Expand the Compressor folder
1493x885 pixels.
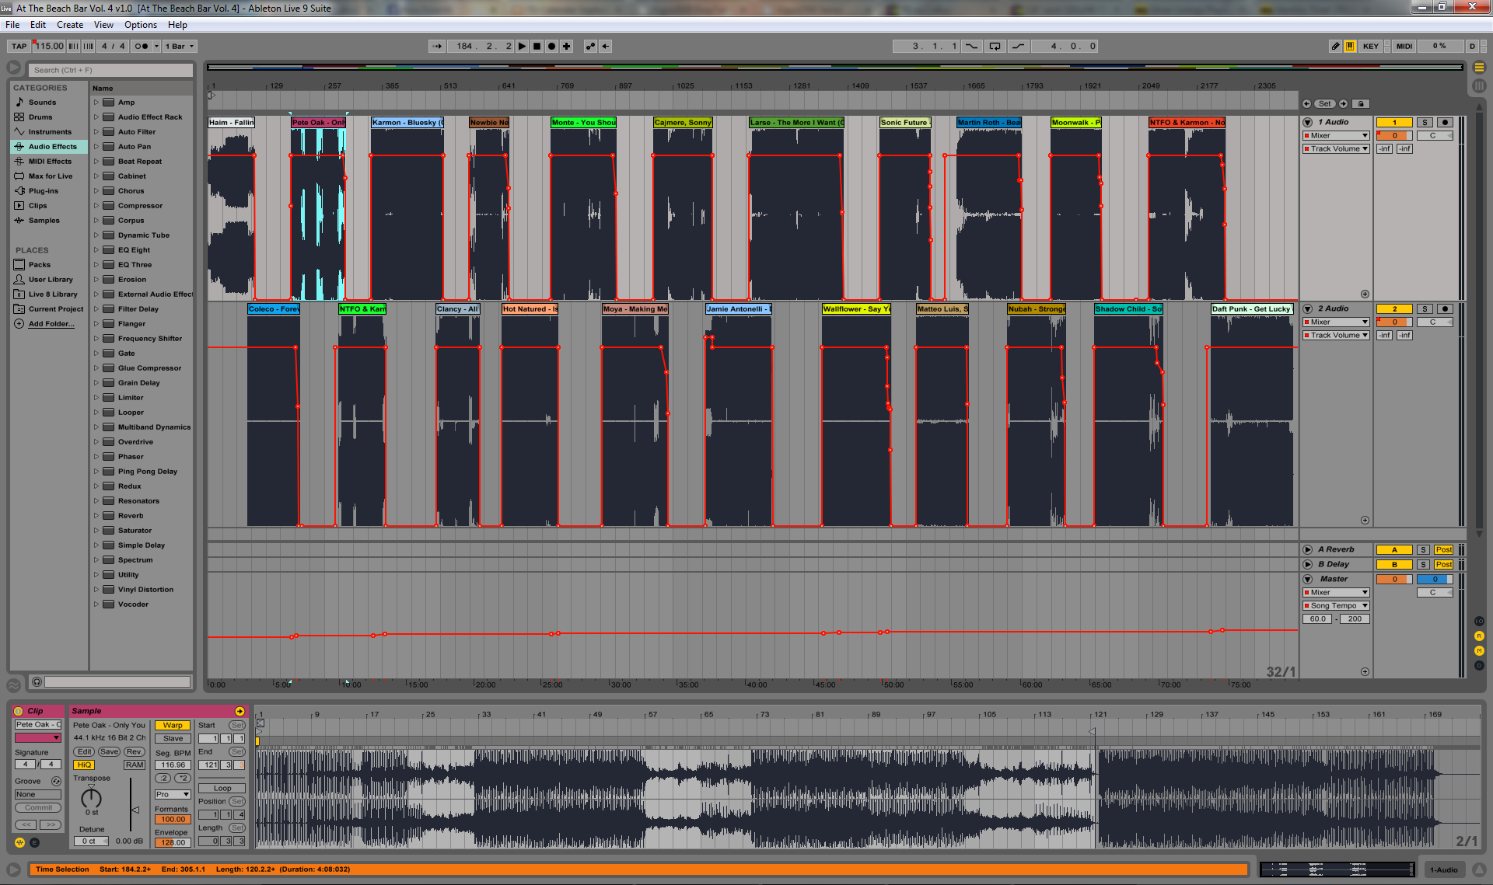click(x=96, y=206)
